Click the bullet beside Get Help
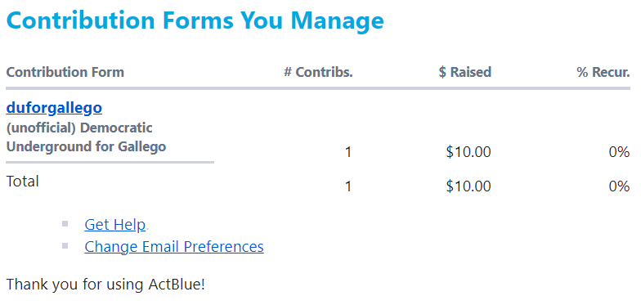Viewport: 641px width, 305px height. coord(65,224)
